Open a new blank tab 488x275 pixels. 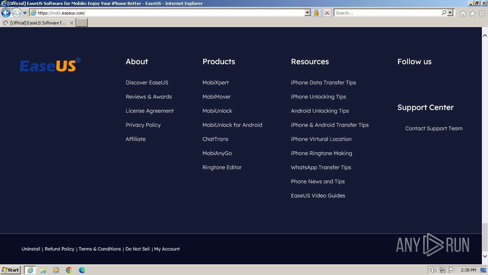point(82,23)
